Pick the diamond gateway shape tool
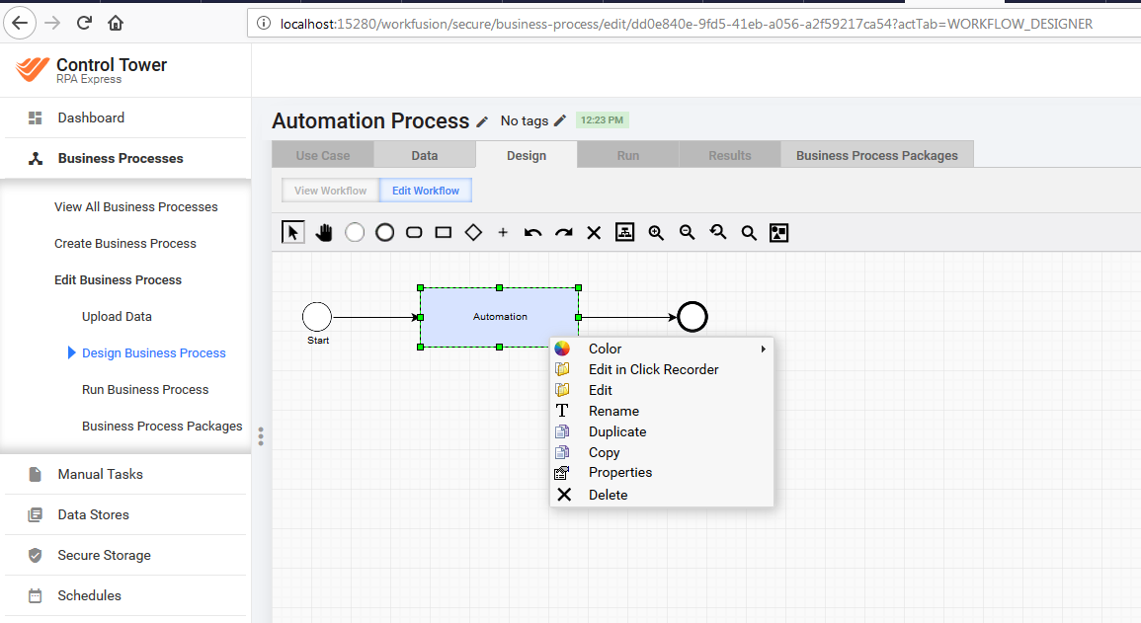The image size is (1141, 623). (474, 233)
